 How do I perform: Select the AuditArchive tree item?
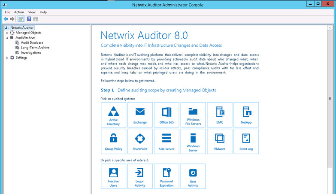(x=25, y=38)
